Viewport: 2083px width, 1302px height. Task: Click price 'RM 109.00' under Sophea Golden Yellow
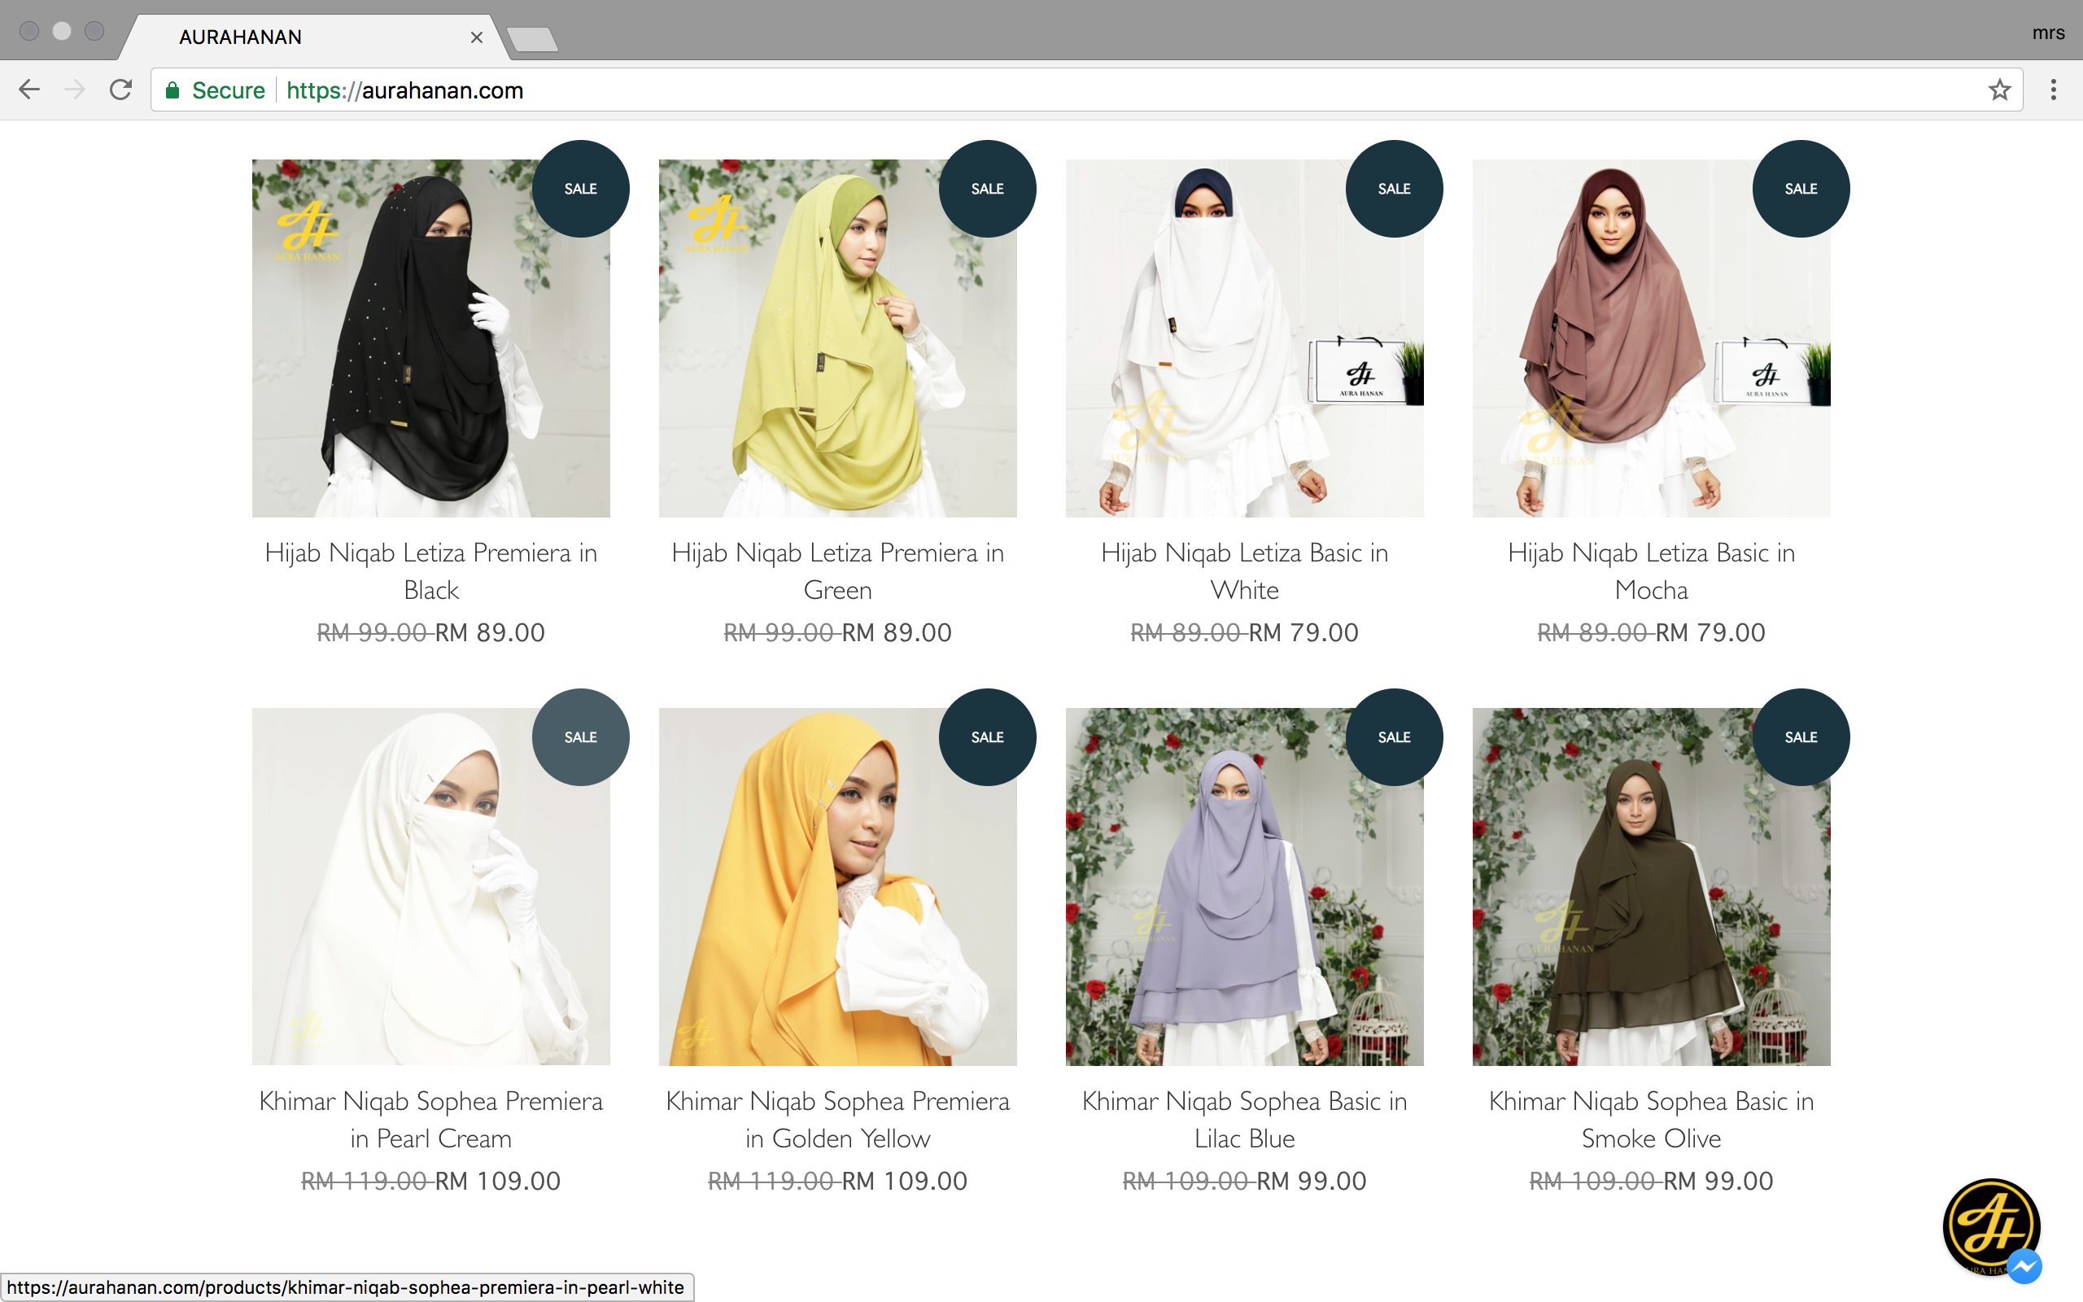coord(905,1182)
